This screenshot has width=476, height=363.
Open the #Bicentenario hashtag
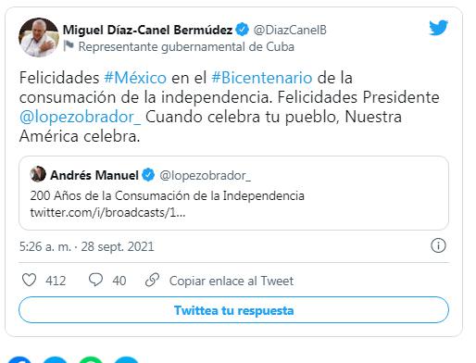coord(262,78)
